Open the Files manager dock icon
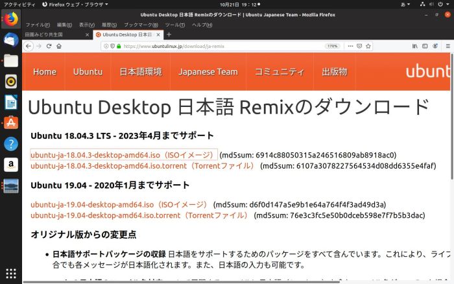The width and height of the screenshot is (454, 284). (11, 61)
